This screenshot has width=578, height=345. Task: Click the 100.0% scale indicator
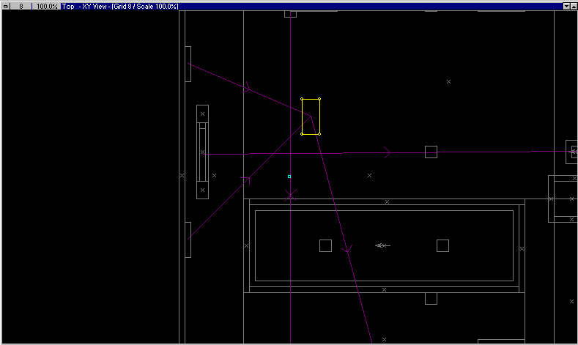[46, 7]
